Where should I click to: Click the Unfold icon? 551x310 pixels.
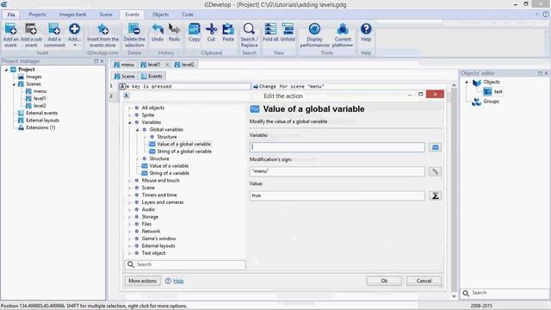click(x=288, y=29)
